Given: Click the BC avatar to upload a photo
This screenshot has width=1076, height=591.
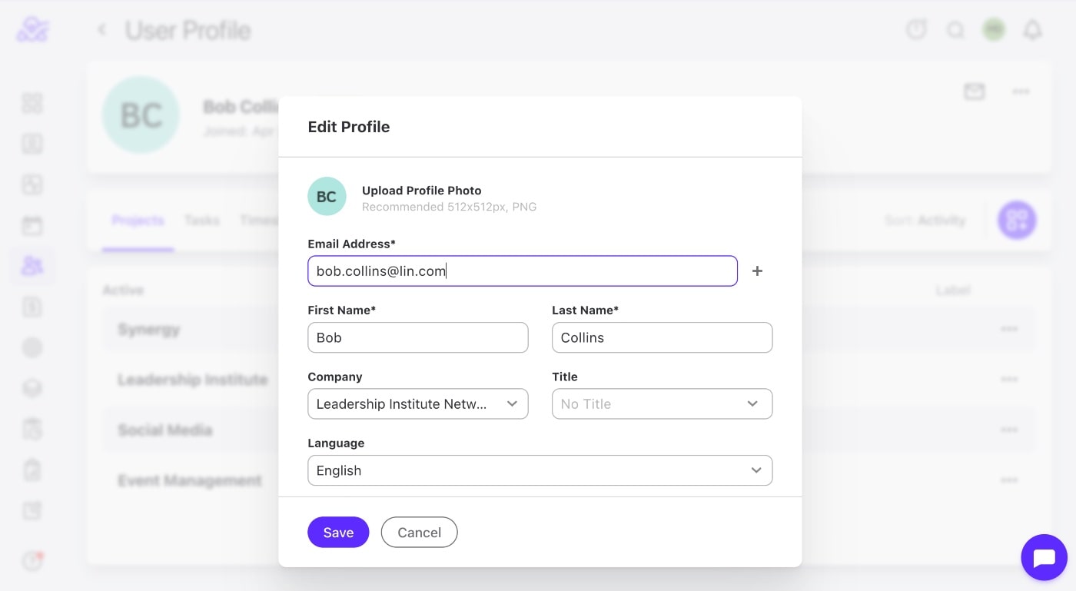Looking at the screenshot, I should (x=327, y=196).
